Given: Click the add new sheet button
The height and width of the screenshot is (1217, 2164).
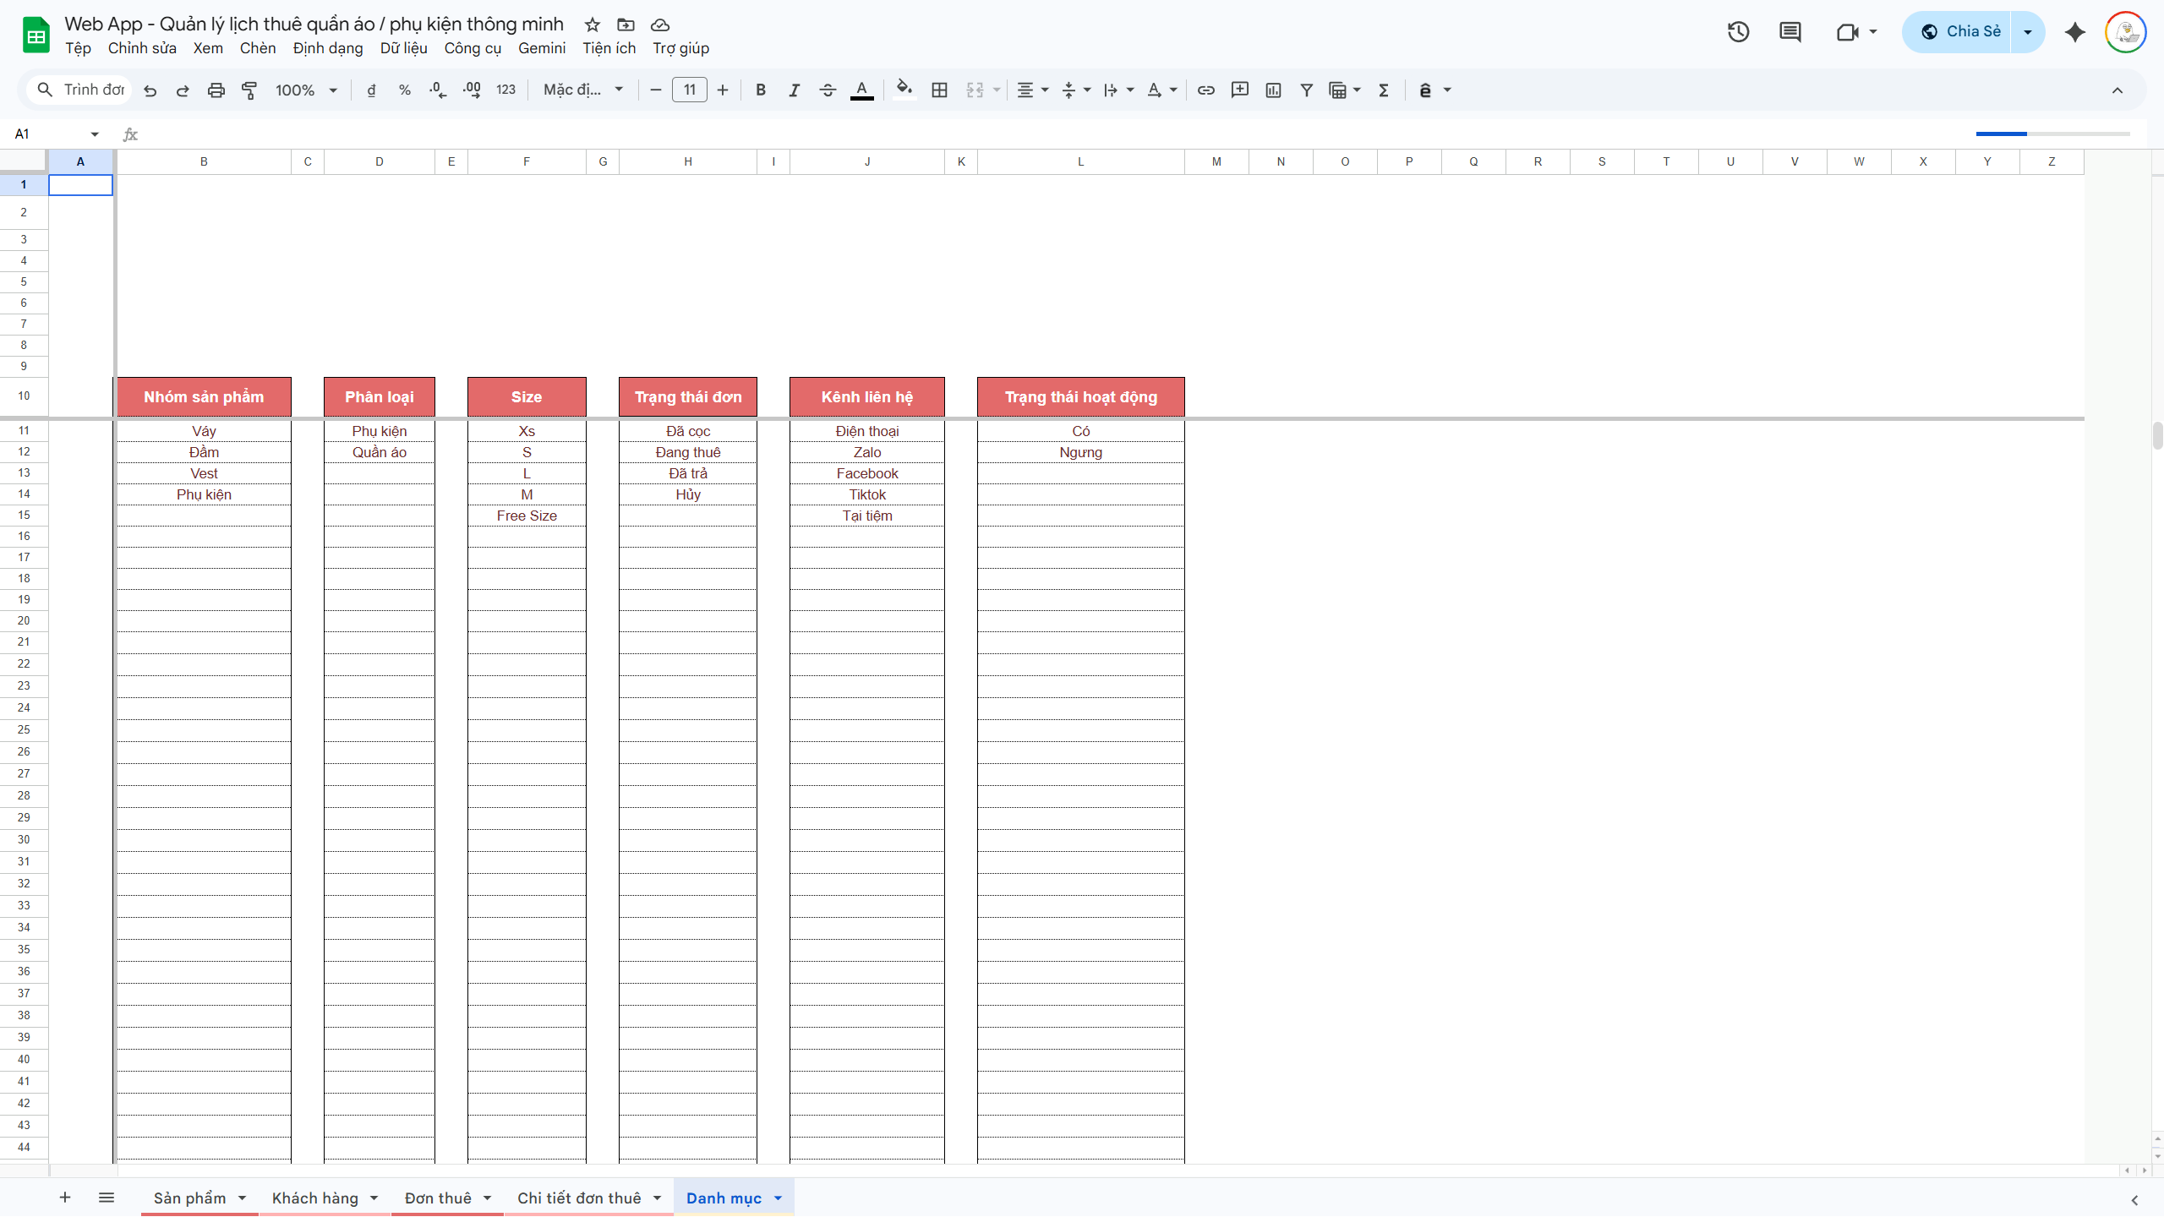Looking at the screenshot, I should [x=65, y=1198].
